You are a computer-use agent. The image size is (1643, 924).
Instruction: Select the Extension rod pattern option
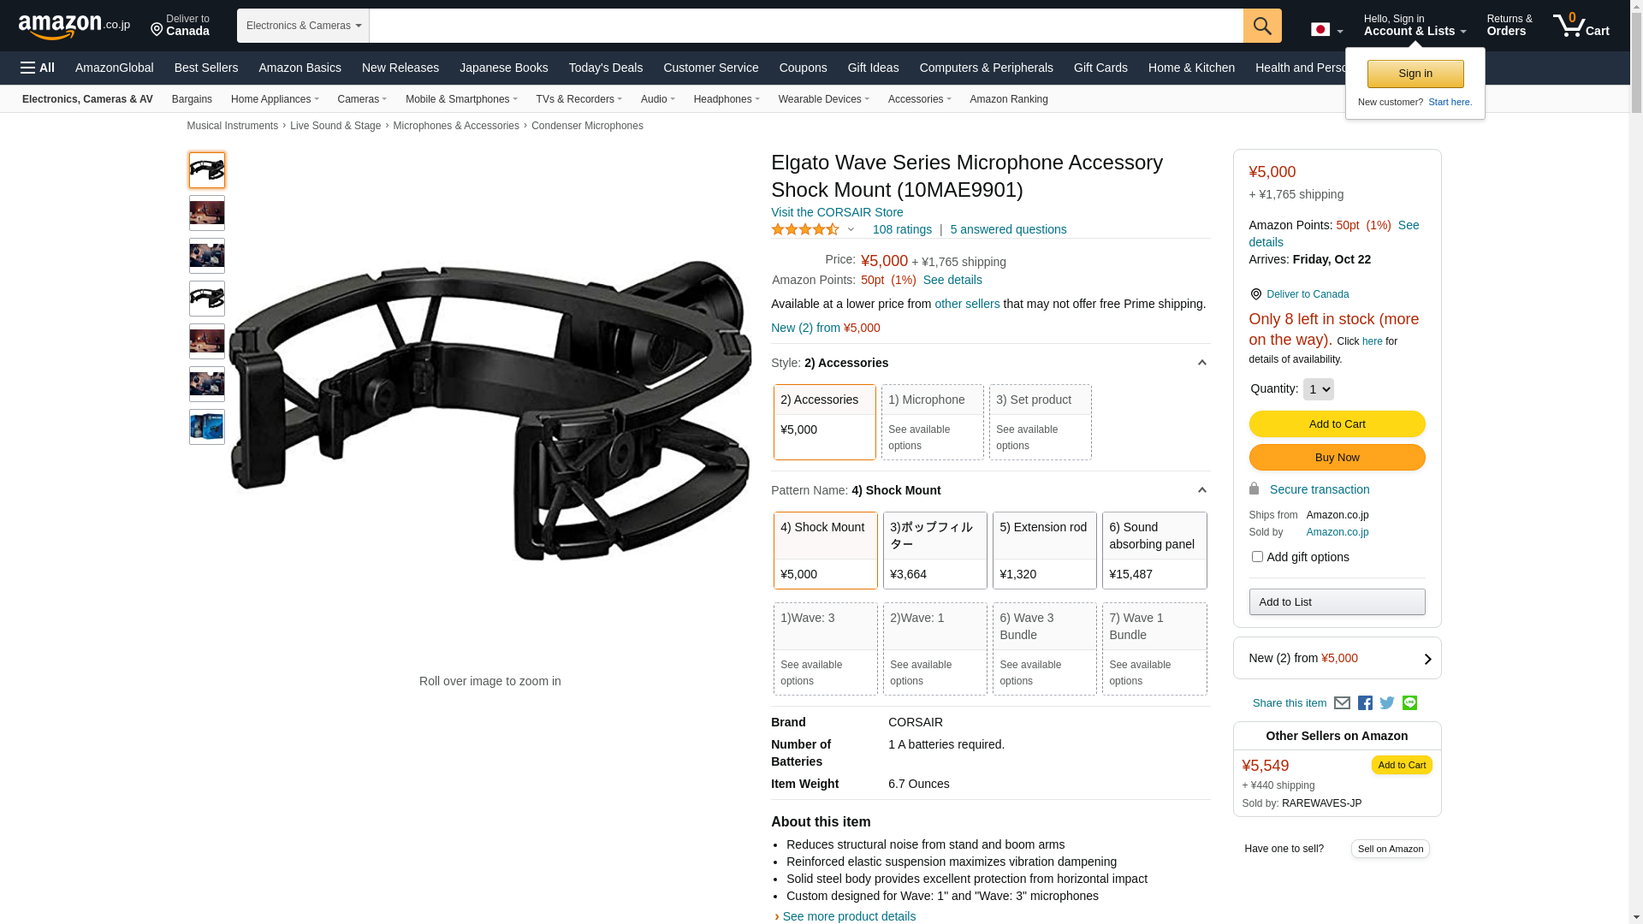tap(1045, 551)
